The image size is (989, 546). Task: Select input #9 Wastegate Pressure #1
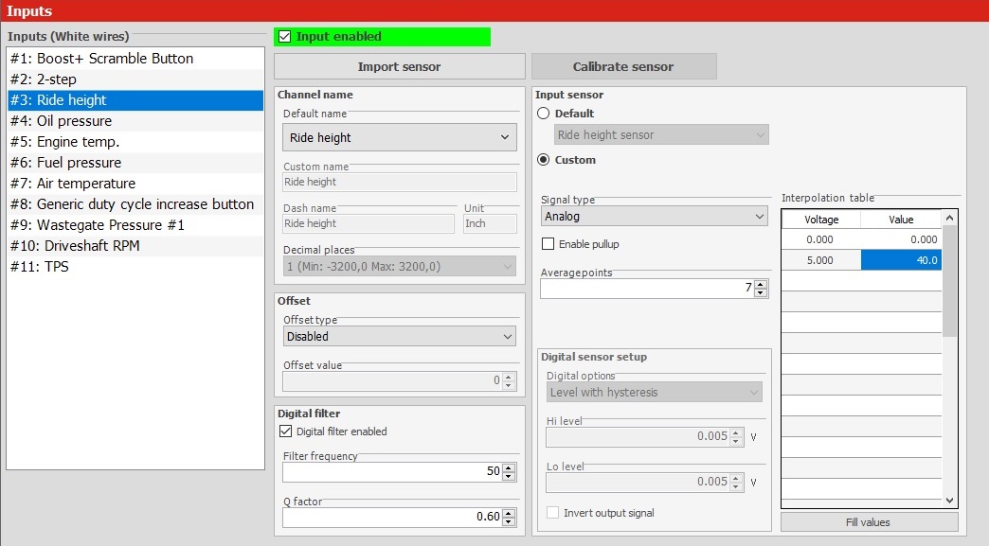pos(135,225)
